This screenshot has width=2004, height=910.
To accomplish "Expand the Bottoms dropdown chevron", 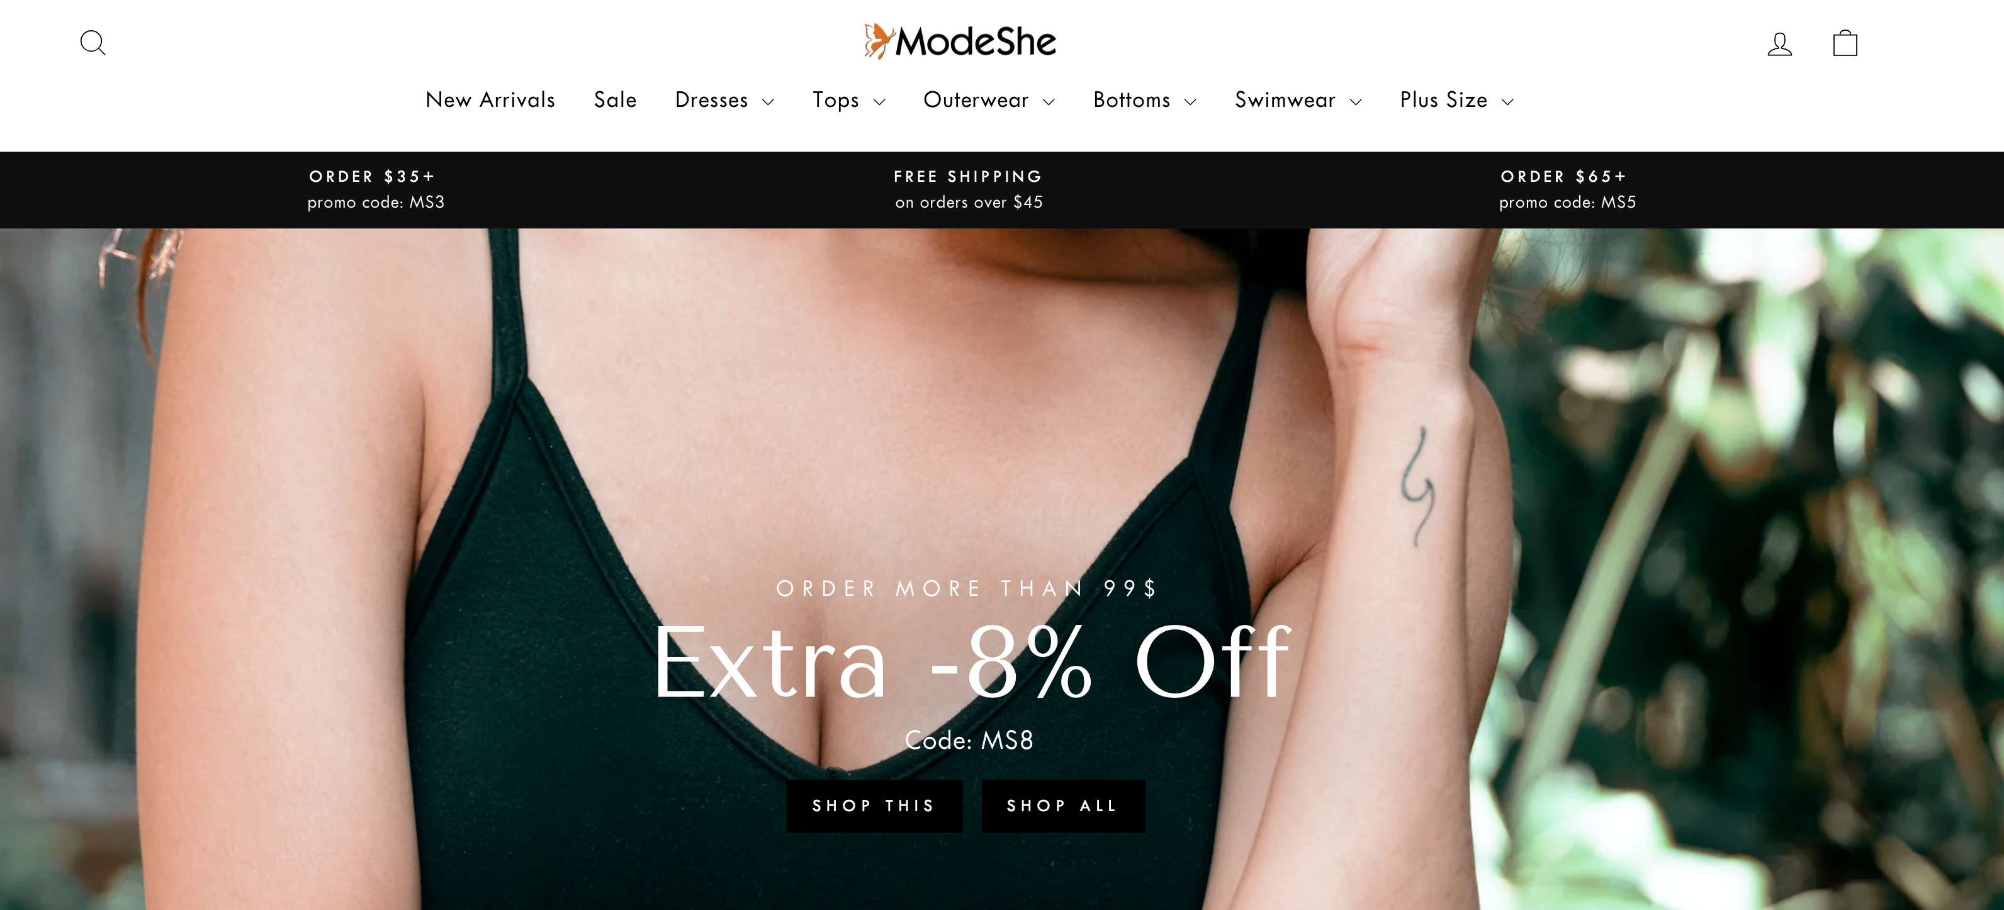I will pyautogui.click(x=1190, y=102).
